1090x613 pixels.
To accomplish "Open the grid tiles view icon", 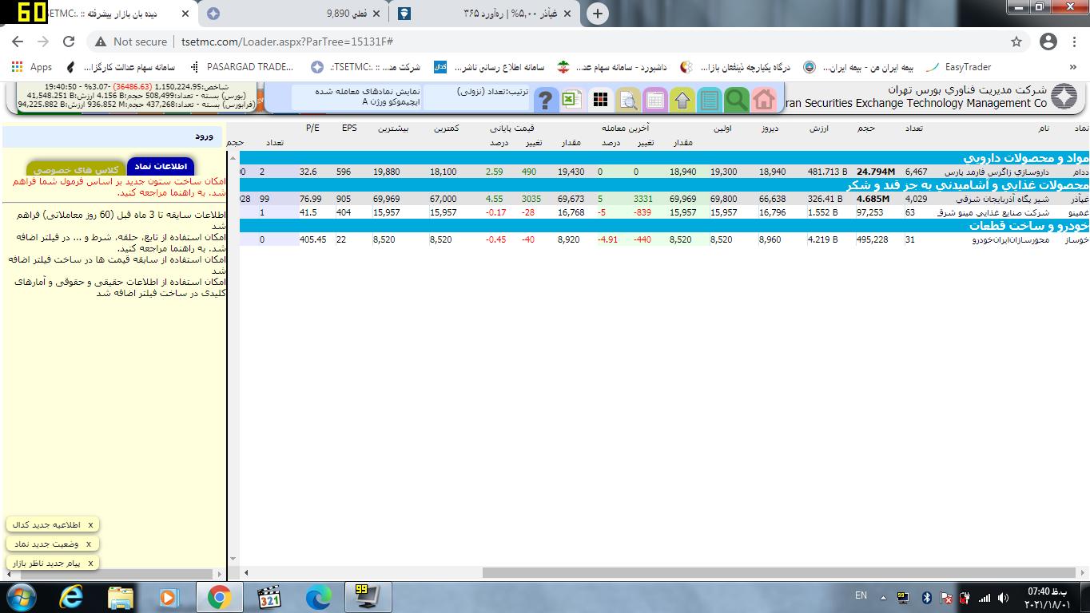I will pos(600,100).
